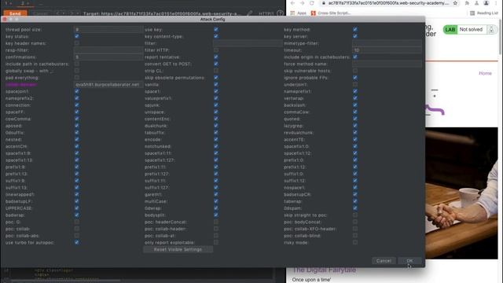Click the orange Send button in Repeater

point(15,13)
